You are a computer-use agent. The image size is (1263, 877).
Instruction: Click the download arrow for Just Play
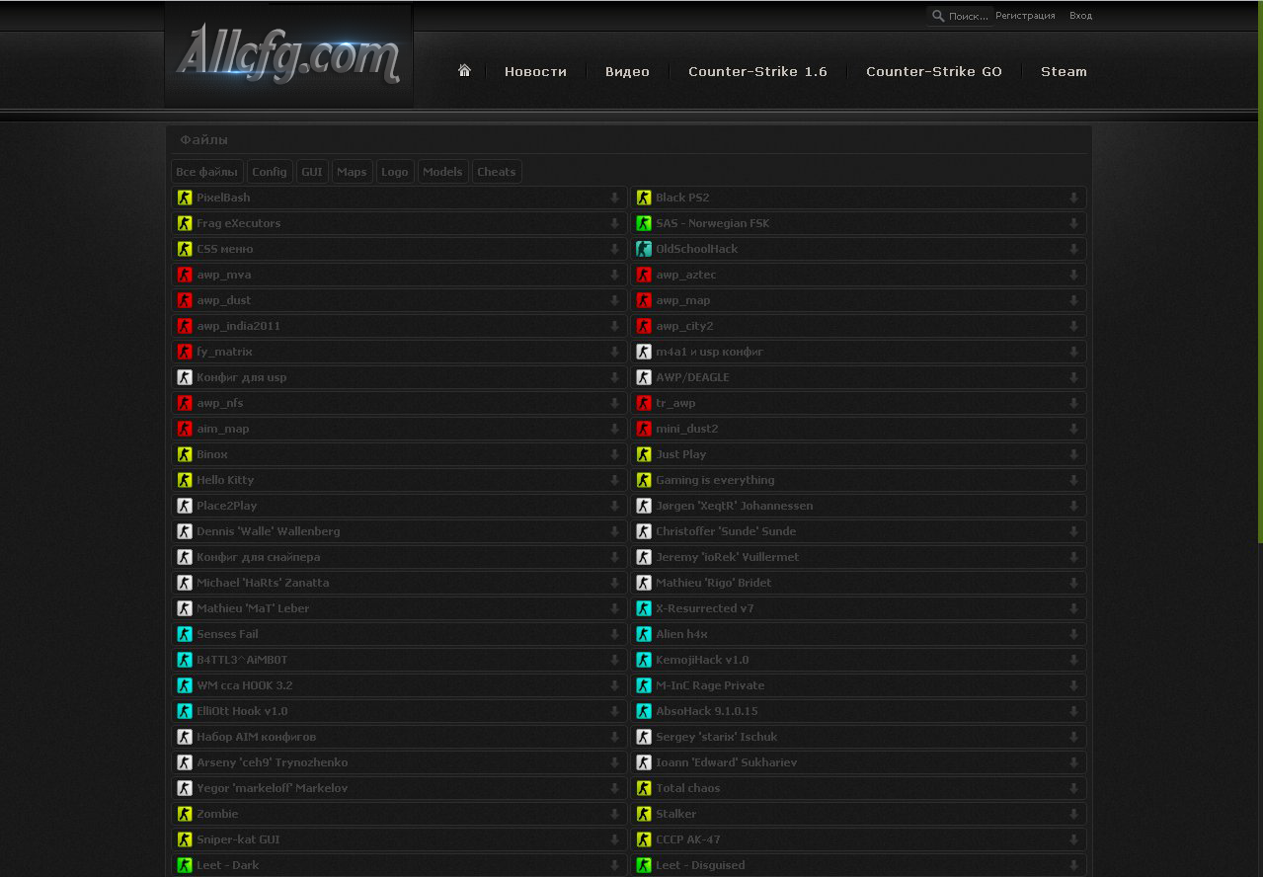[x=1073, y=454]
